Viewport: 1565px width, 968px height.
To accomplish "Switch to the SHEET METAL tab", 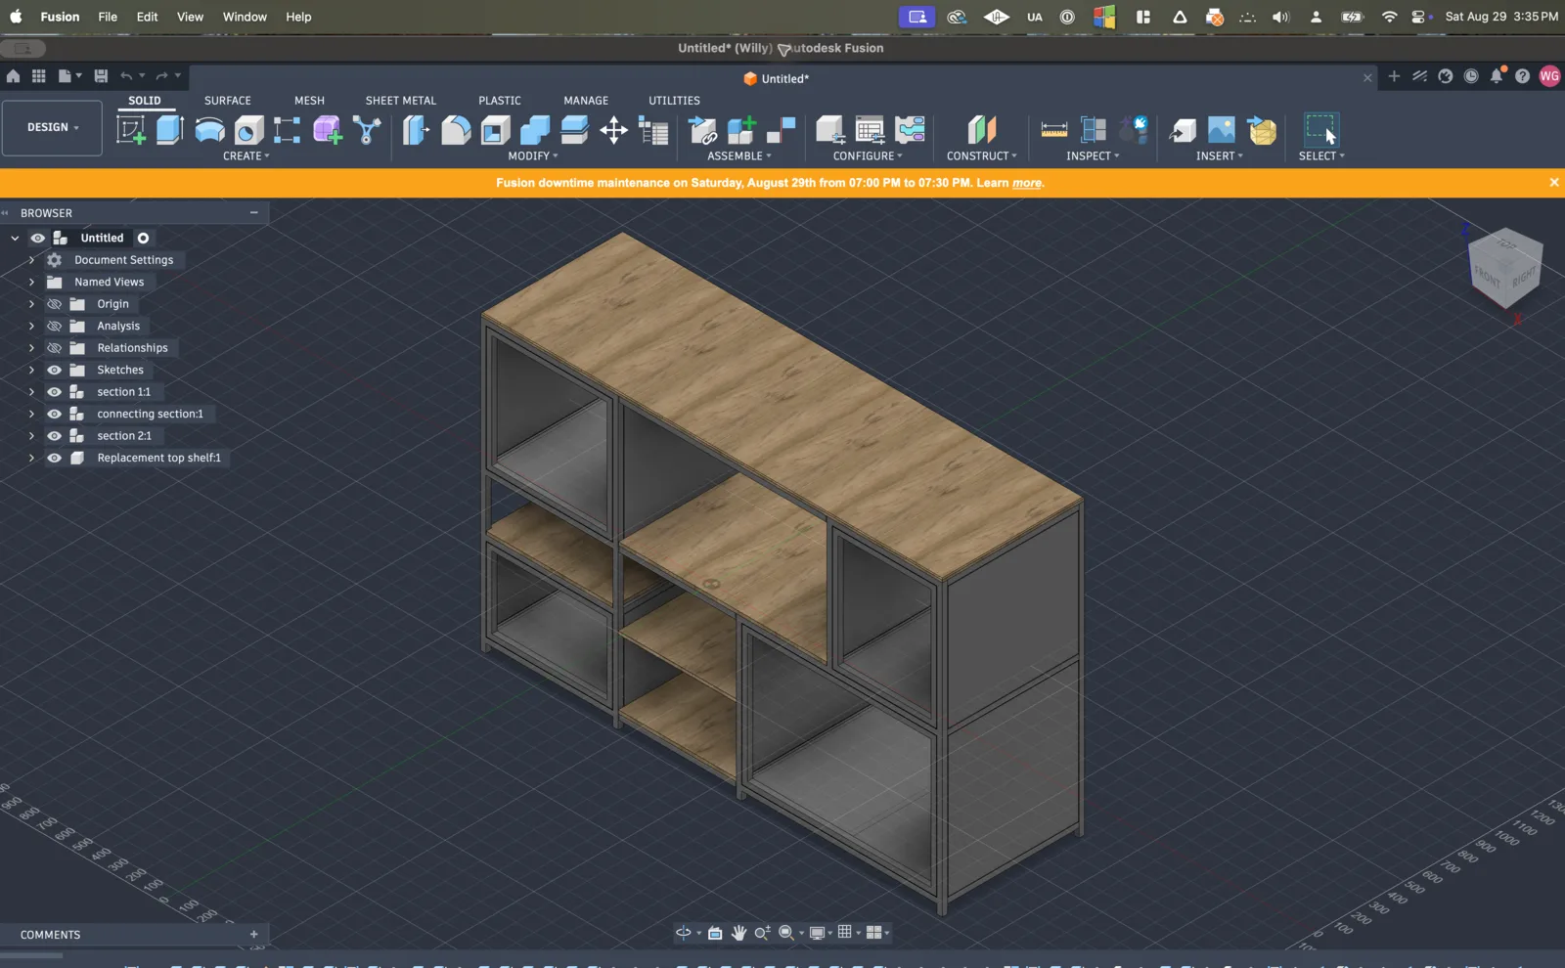I will (401, 101).
